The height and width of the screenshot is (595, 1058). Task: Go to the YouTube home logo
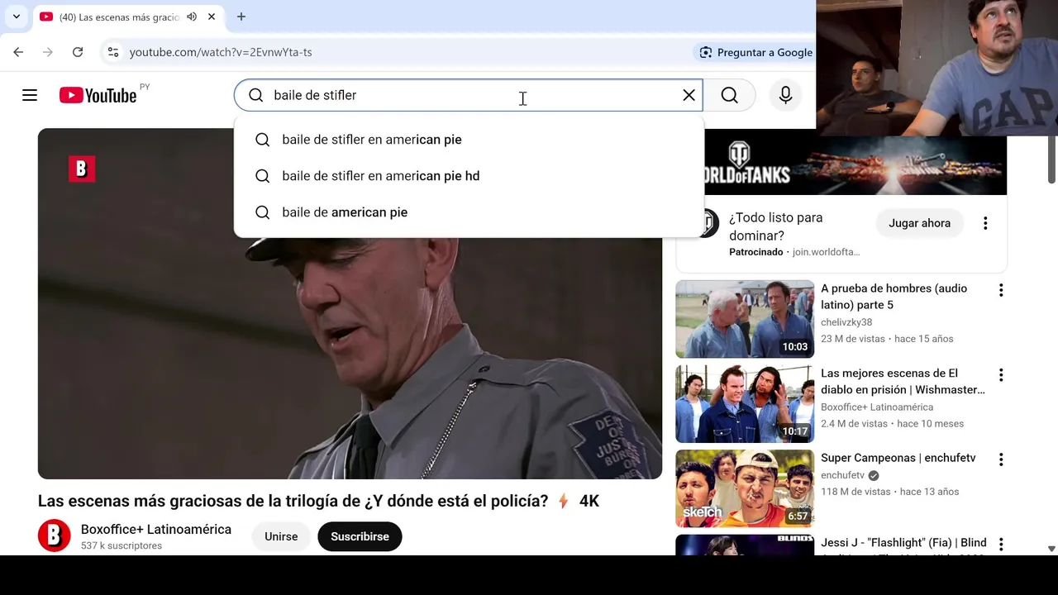click(x=98, y=96)
